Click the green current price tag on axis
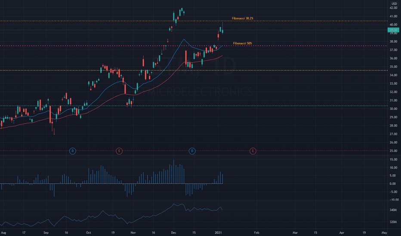401x236 pixels. pyautogui.click(x=393, y=30)
